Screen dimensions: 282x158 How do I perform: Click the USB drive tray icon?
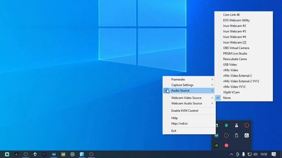click(x=237, y=136)
